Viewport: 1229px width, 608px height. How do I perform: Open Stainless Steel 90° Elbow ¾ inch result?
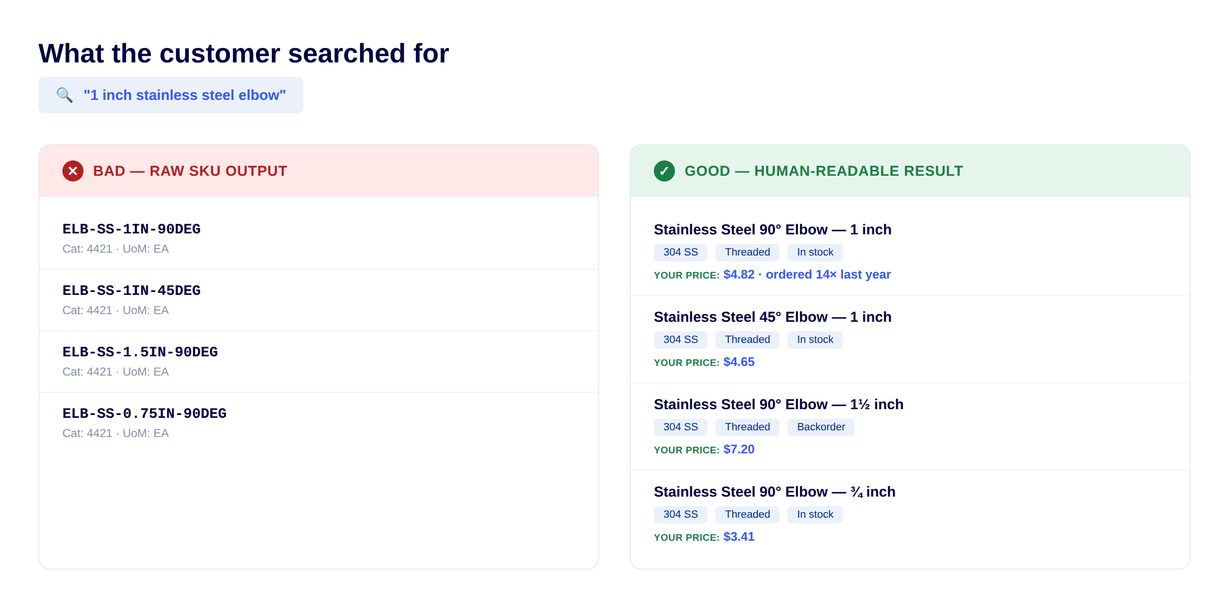774,492
